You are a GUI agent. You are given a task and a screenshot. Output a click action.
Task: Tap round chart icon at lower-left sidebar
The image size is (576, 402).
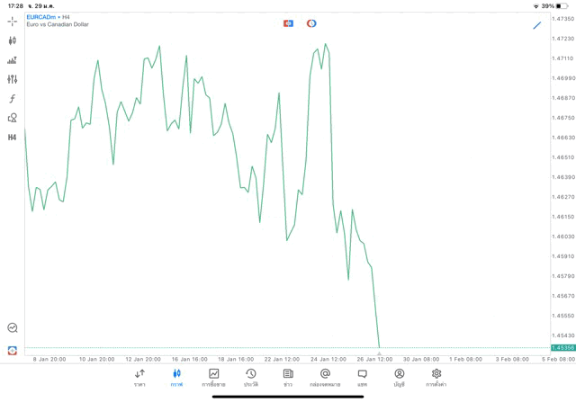point(12,328)
